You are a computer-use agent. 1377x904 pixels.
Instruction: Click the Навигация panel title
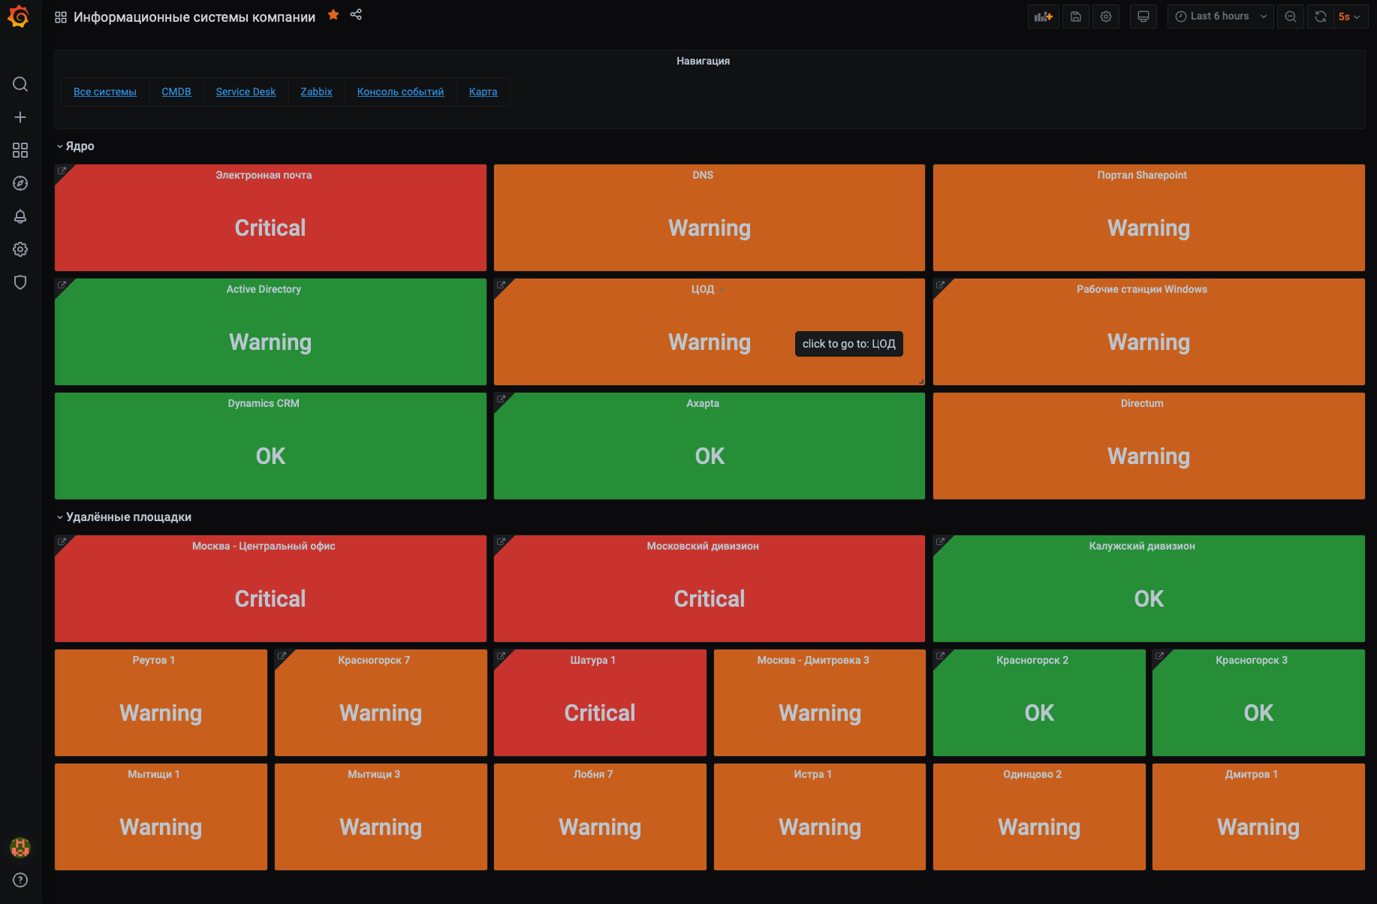coord(703,61)
